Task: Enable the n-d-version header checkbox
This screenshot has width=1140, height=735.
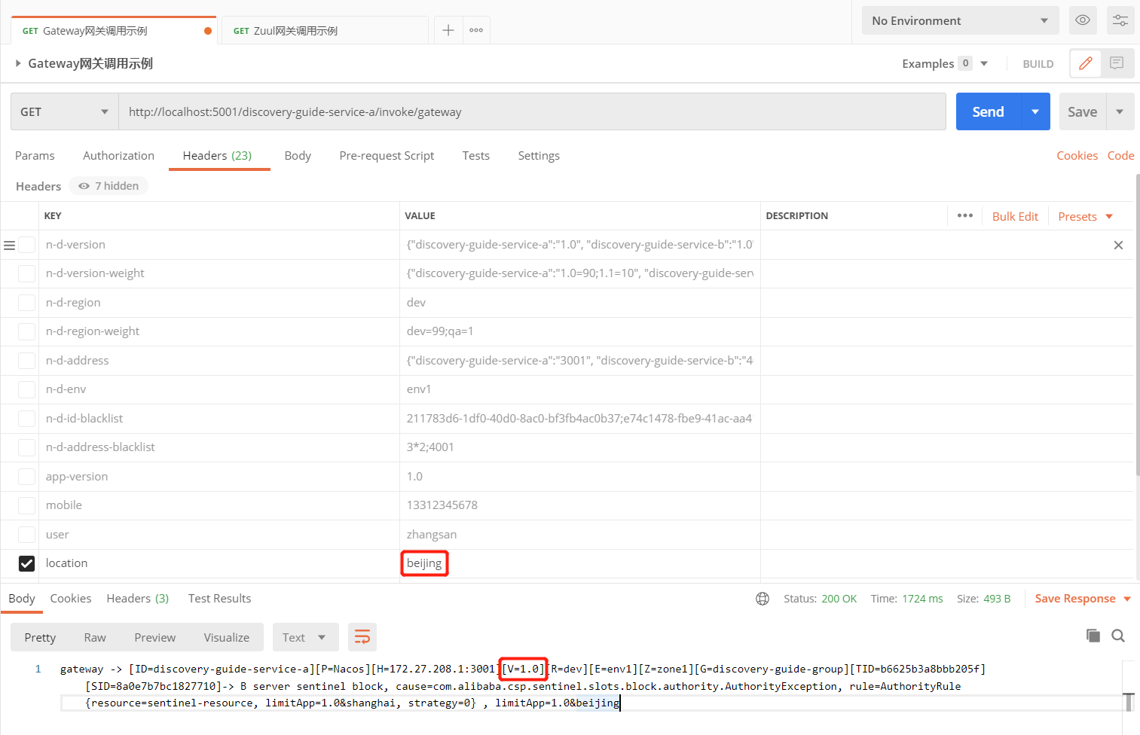Action: 26,245
